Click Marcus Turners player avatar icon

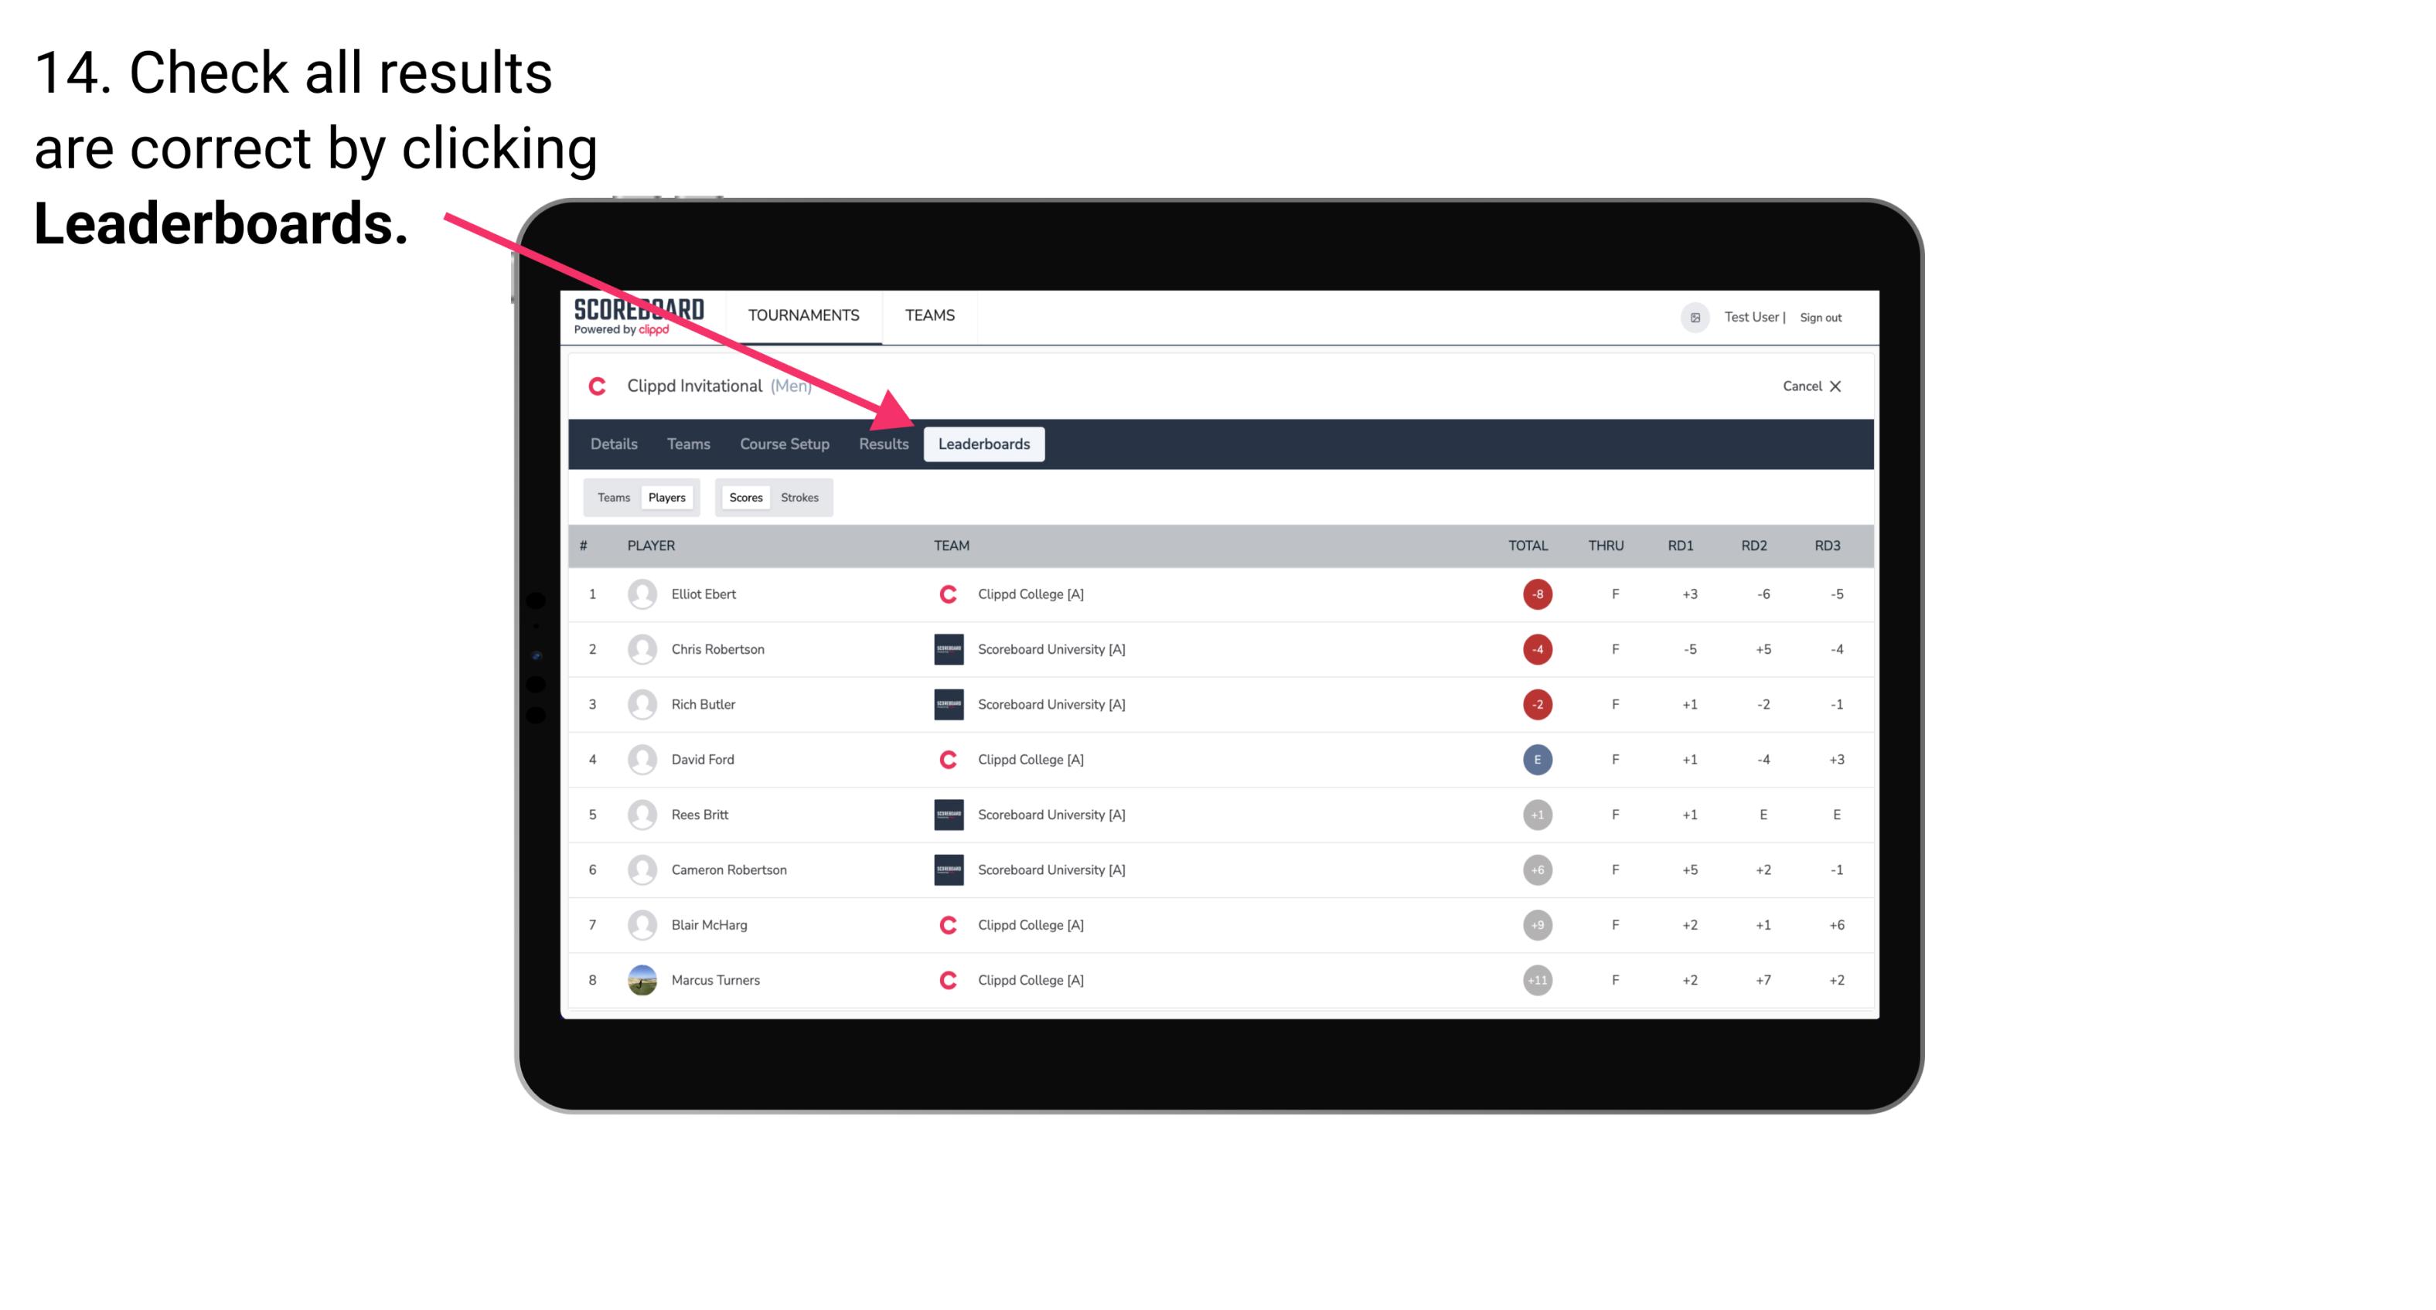point(640,979)
